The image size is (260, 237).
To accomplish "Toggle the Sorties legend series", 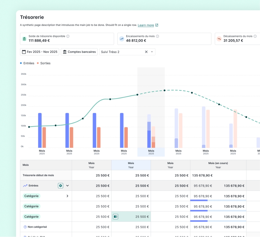I will pyautogui.click(x=44, y=63).
